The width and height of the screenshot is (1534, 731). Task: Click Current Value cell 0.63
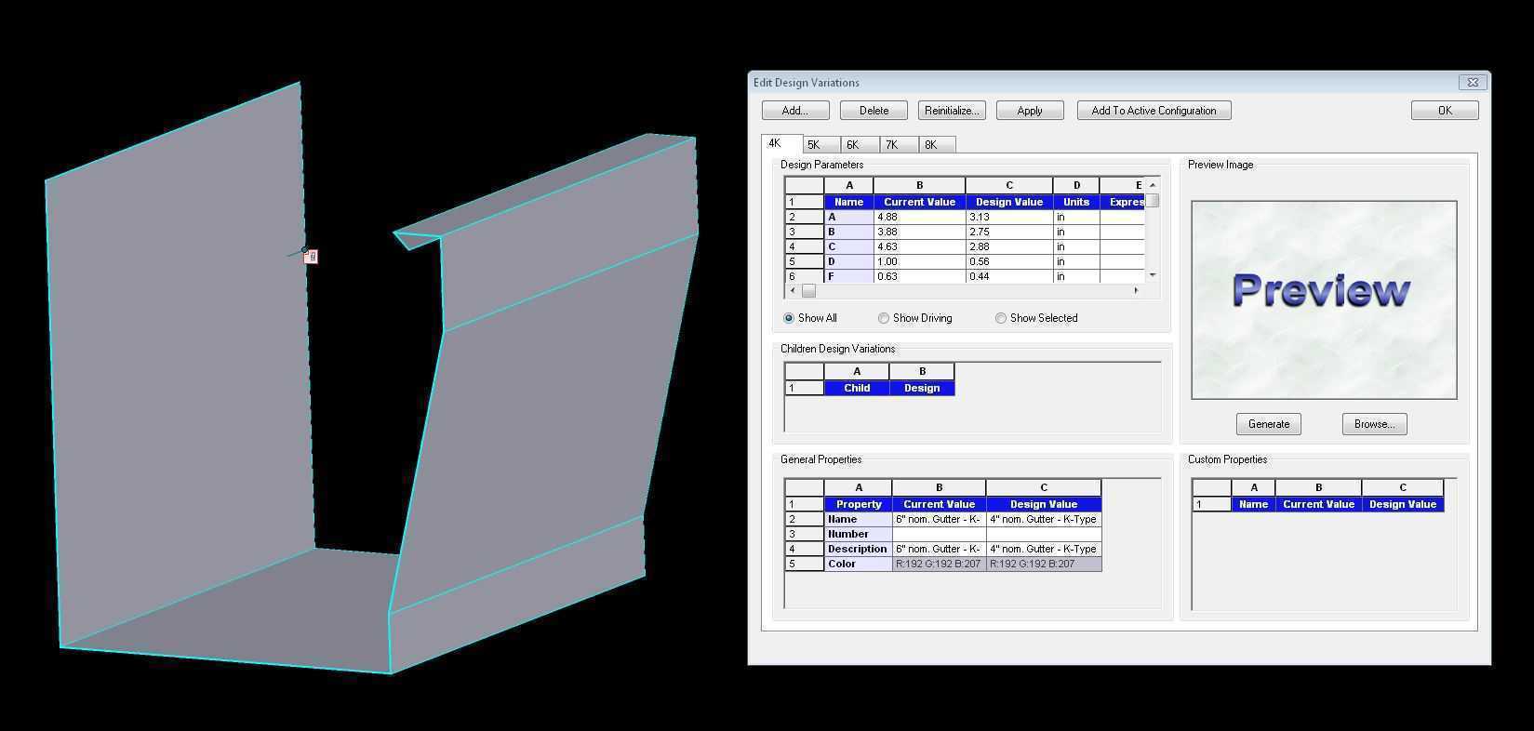click(919, 276)
